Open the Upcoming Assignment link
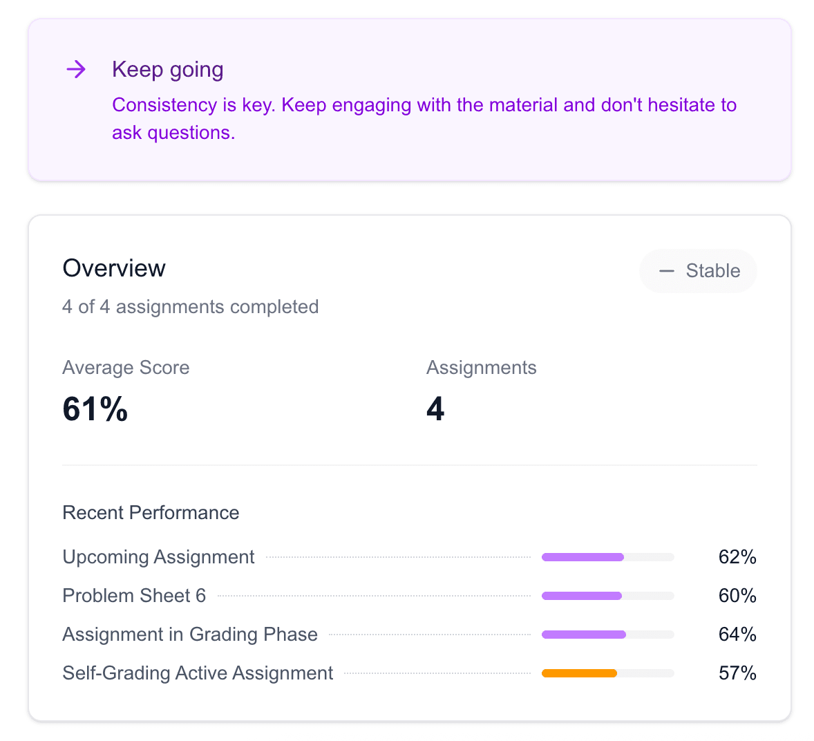Image resolution: width=814 pixels, height=741 pixels. 158,556
